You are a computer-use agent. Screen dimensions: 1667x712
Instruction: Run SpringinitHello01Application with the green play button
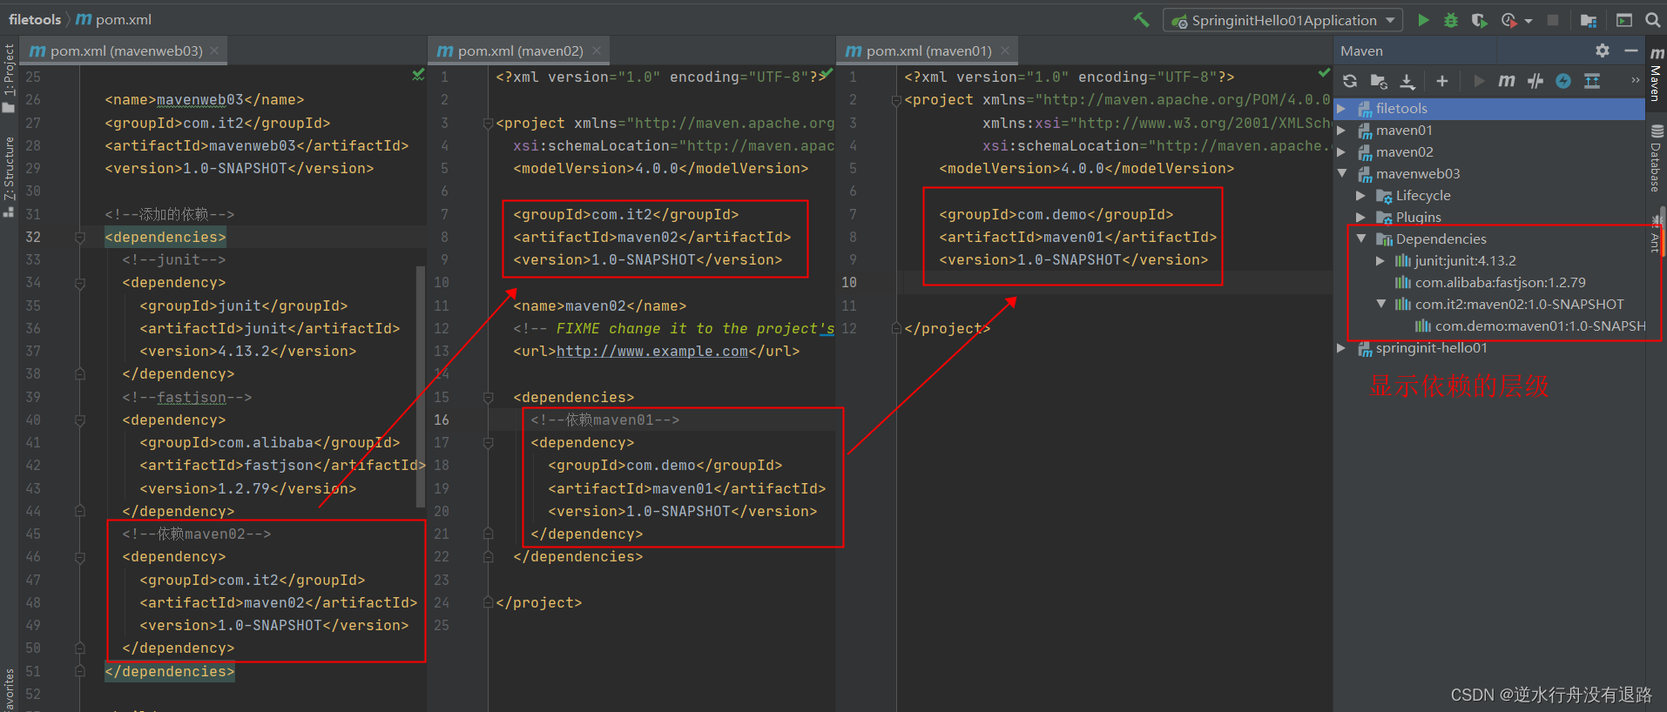(x=1423, y=20)
